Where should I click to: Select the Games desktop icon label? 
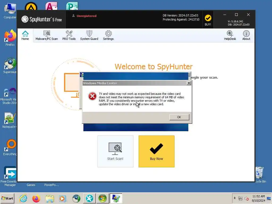coord(31,185)
